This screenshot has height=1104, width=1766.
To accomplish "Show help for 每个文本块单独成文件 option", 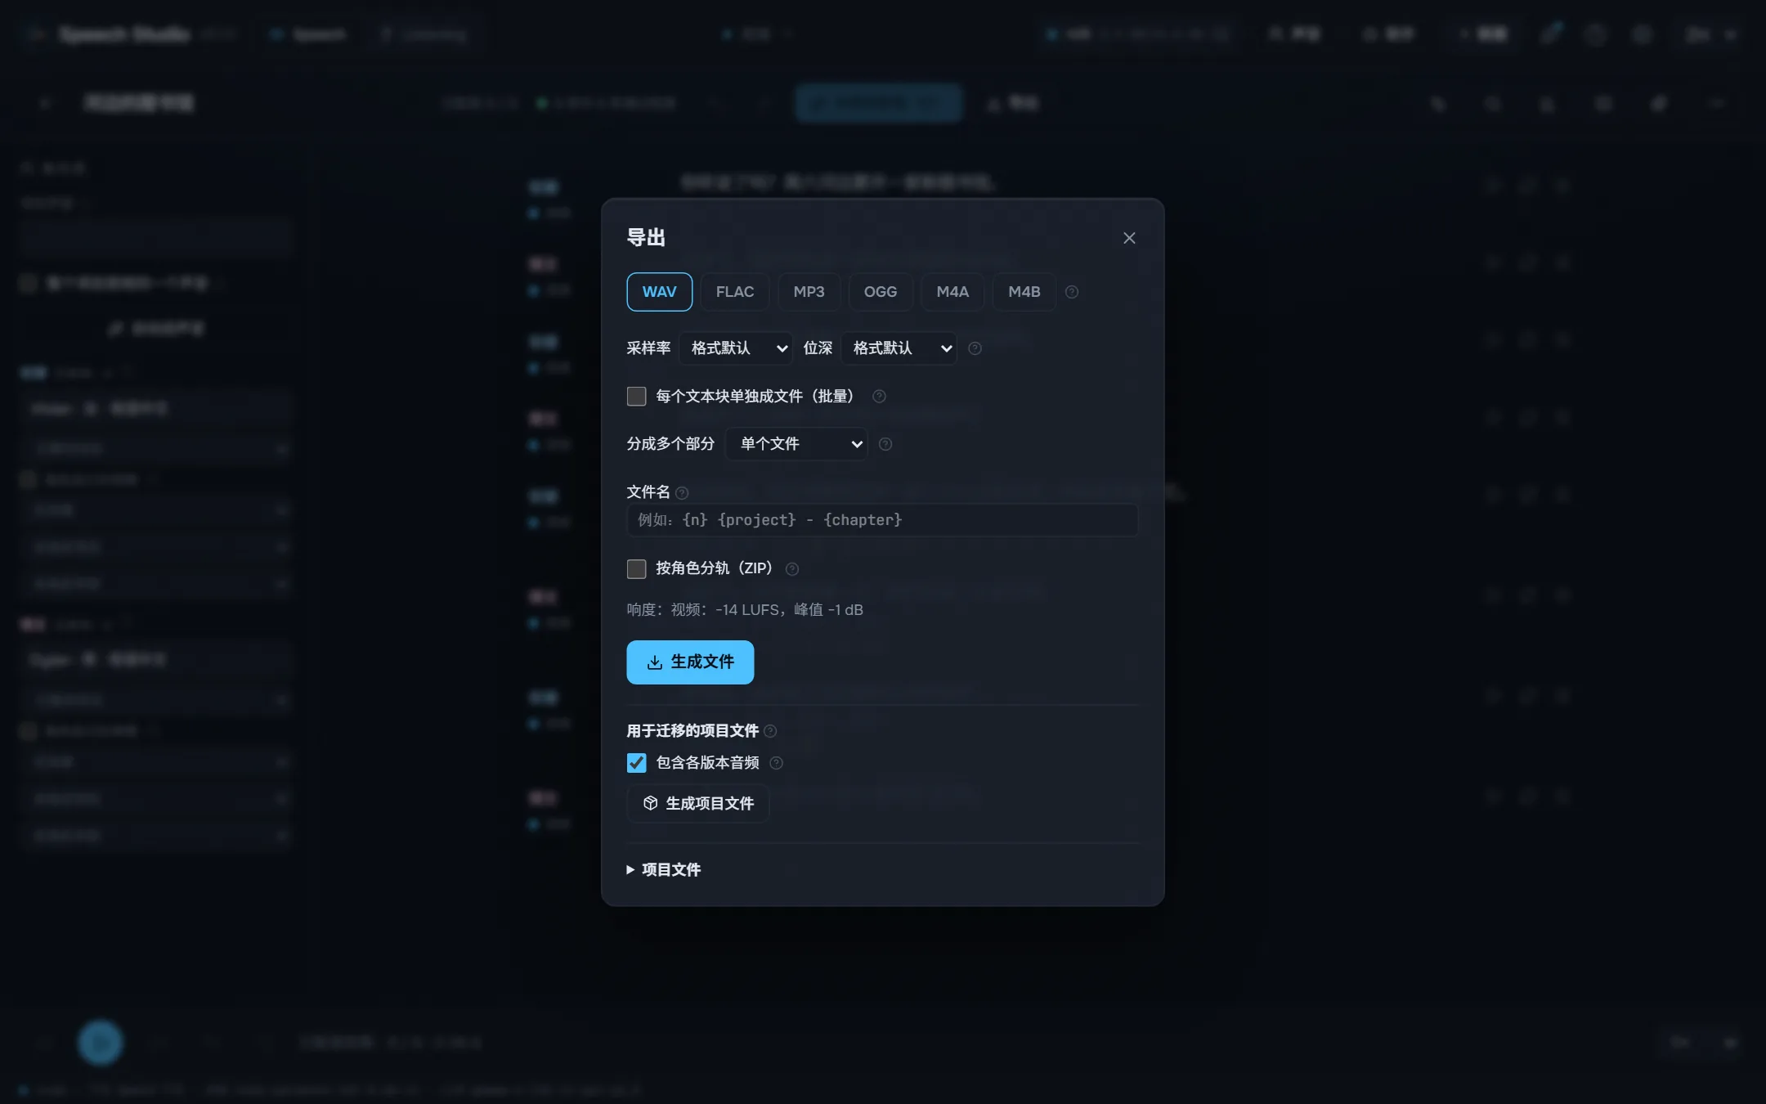I will pyautogui.click(x=879, y=397).
